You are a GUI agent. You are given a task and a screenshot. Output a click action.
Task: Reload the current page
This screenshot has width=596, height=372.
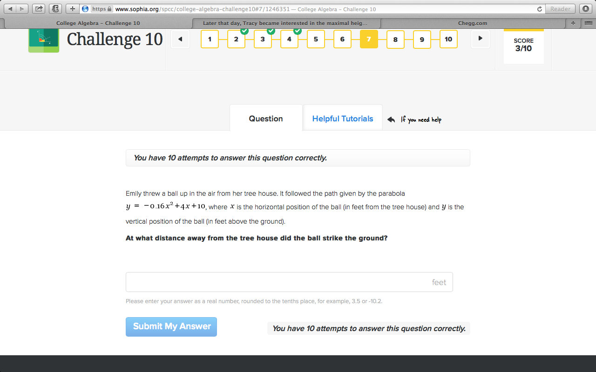pyautogui.click(x=539, y=9)
